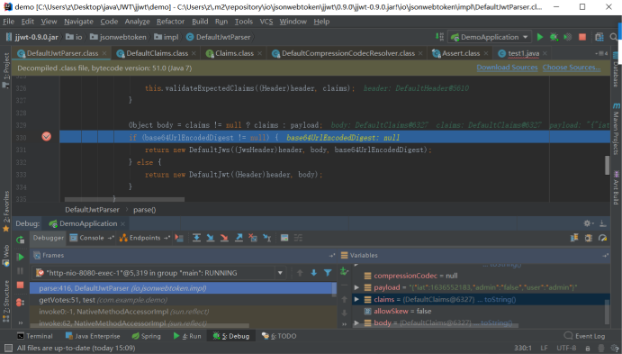Screen dimensions: 622x354
Task: Close the DefaultJwtParser.class tab
Action: pyautogui.click(x=104, y=53)
